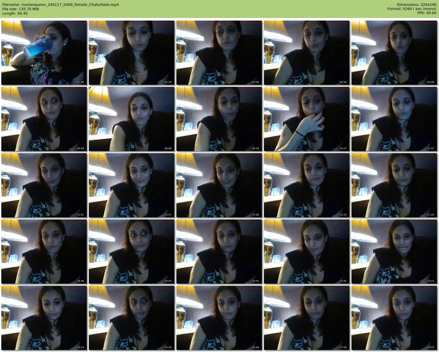Select the thumbnail stamped 06:58
The height and width of the screenshot is (352, 439).
click(44, 119)
